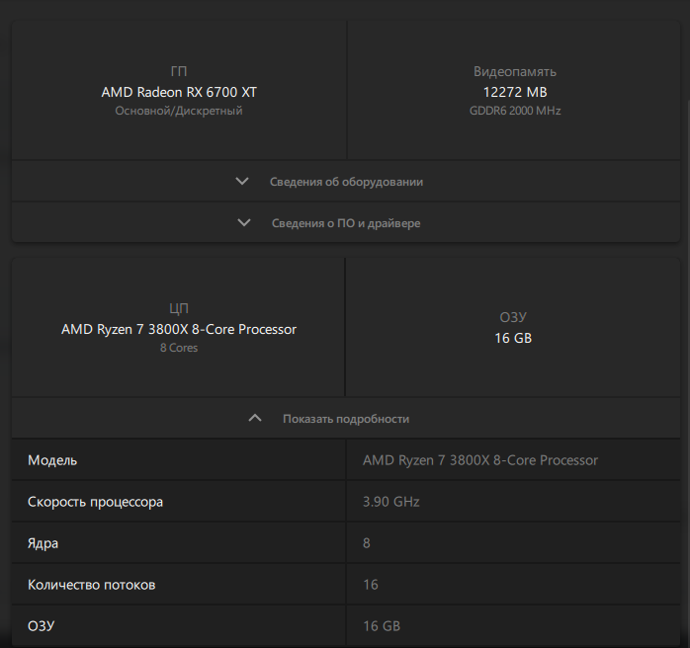Click the 8 Cores subtitle under the processor
The image size is (690, 648).
(179, 348)
